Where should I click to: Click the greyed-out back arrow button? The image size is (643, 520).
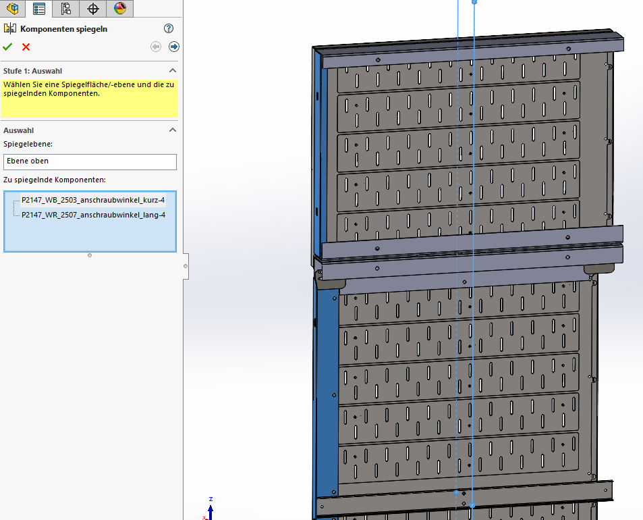pyautogui.click(x=156, y=47)
